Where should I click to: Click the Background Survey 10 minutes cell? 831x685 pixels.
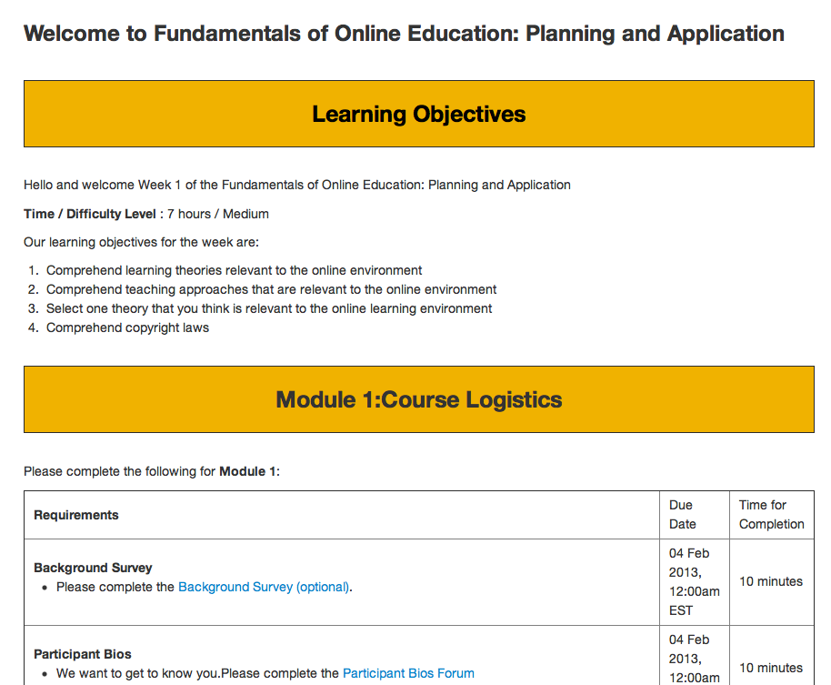(x=770, y=581)
